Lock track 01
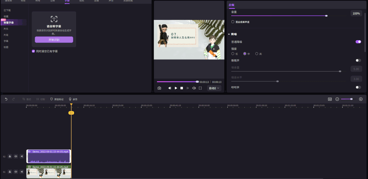The width and height of the screenshot is (368, 179). 10,172
